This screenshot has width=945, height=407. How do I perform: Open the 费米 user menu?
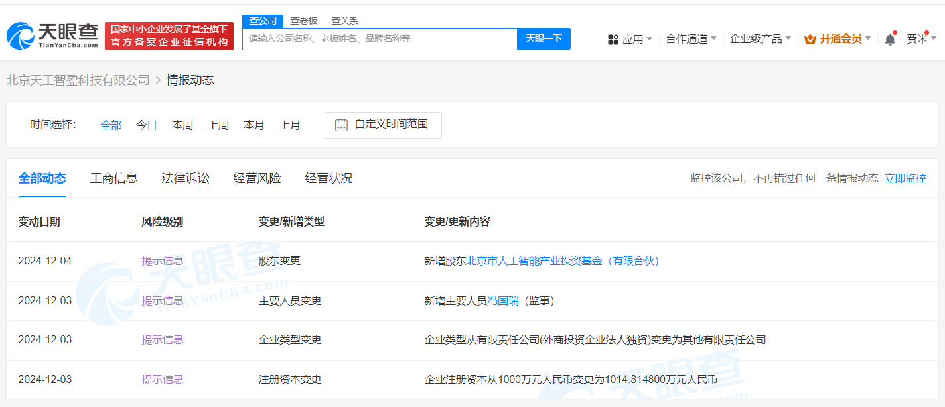(x=922, y=39)
